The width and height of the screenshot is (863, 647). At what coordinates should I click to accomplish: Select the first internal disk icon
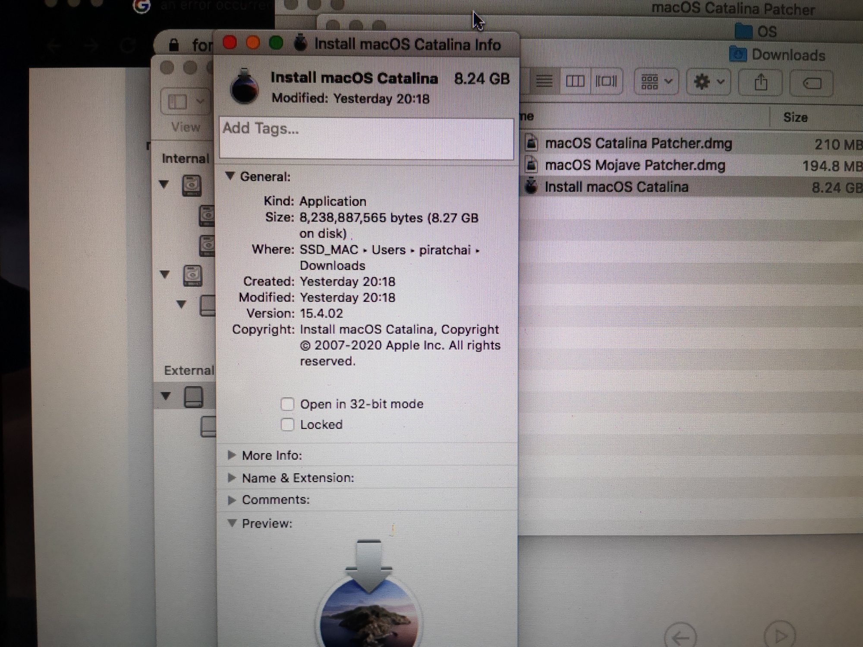(192, 185)
